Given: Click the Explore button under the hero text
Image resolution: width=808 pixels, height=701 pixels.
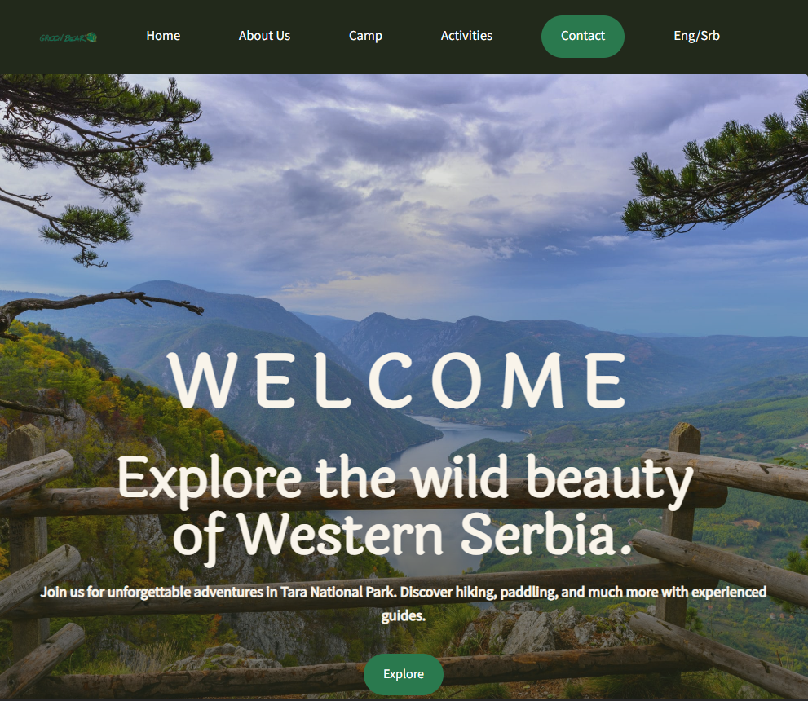Looking at the screenshot, I should [x=404, y=674].
